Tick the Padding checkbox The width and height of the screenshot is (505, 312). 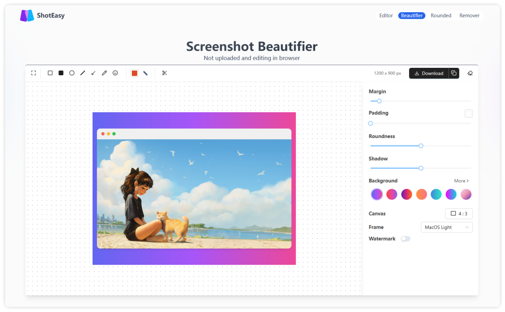click(x=468, y=114)
